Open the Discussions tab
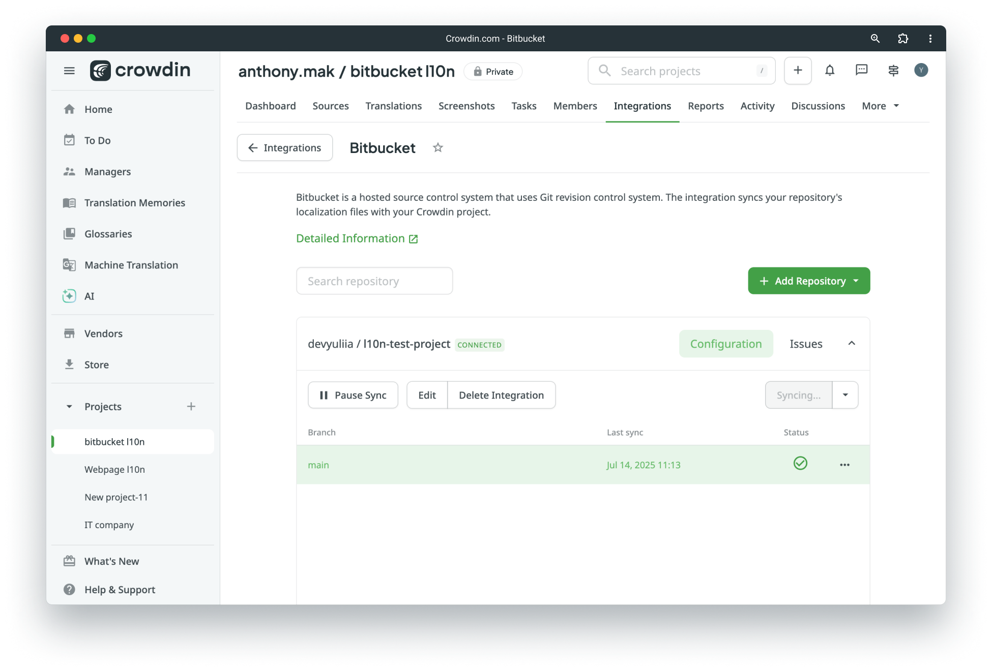Viewport: 992px width, 671px height. tap(818, 106)
